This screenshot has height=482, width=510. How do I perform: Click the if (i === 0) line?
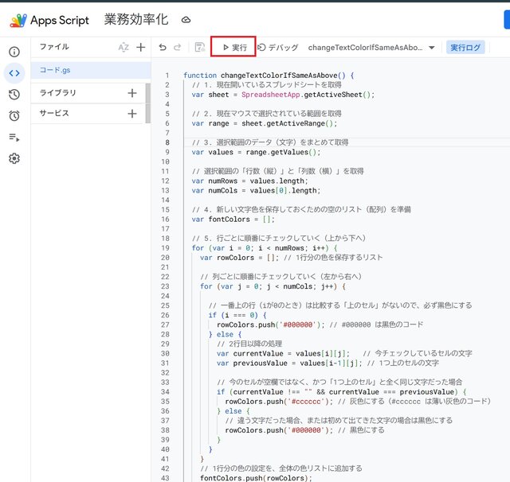[237, 315]
